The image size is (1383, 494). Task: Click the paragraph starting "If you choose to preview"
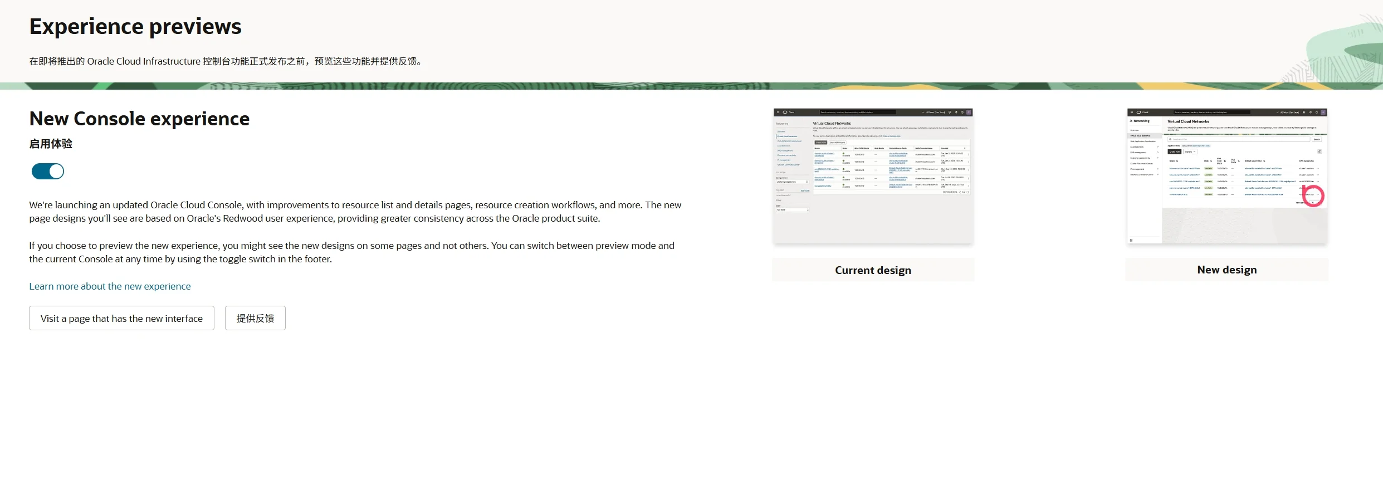[352, 252]
